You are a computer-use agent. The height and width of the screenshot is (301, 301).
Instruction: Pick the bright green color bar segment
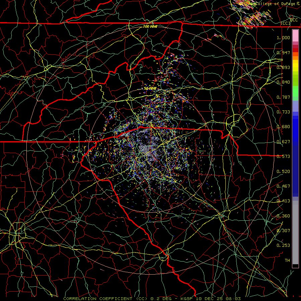(295, 91)
